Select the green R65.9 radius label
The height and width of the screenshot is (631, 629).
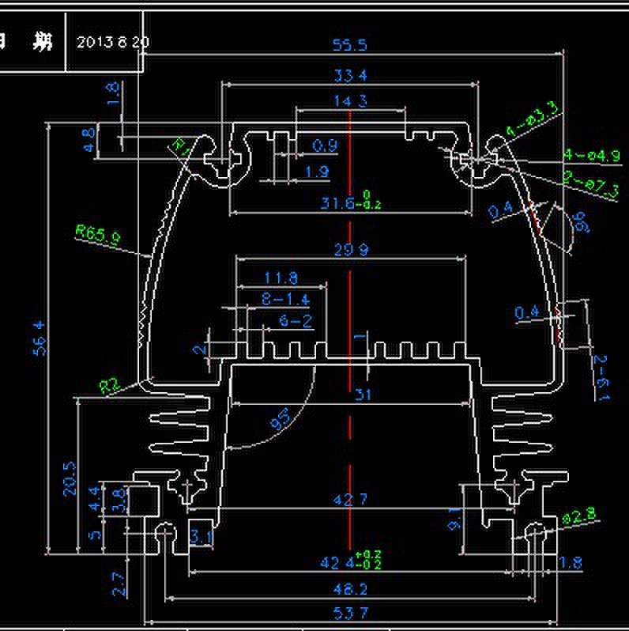[98, 235]
